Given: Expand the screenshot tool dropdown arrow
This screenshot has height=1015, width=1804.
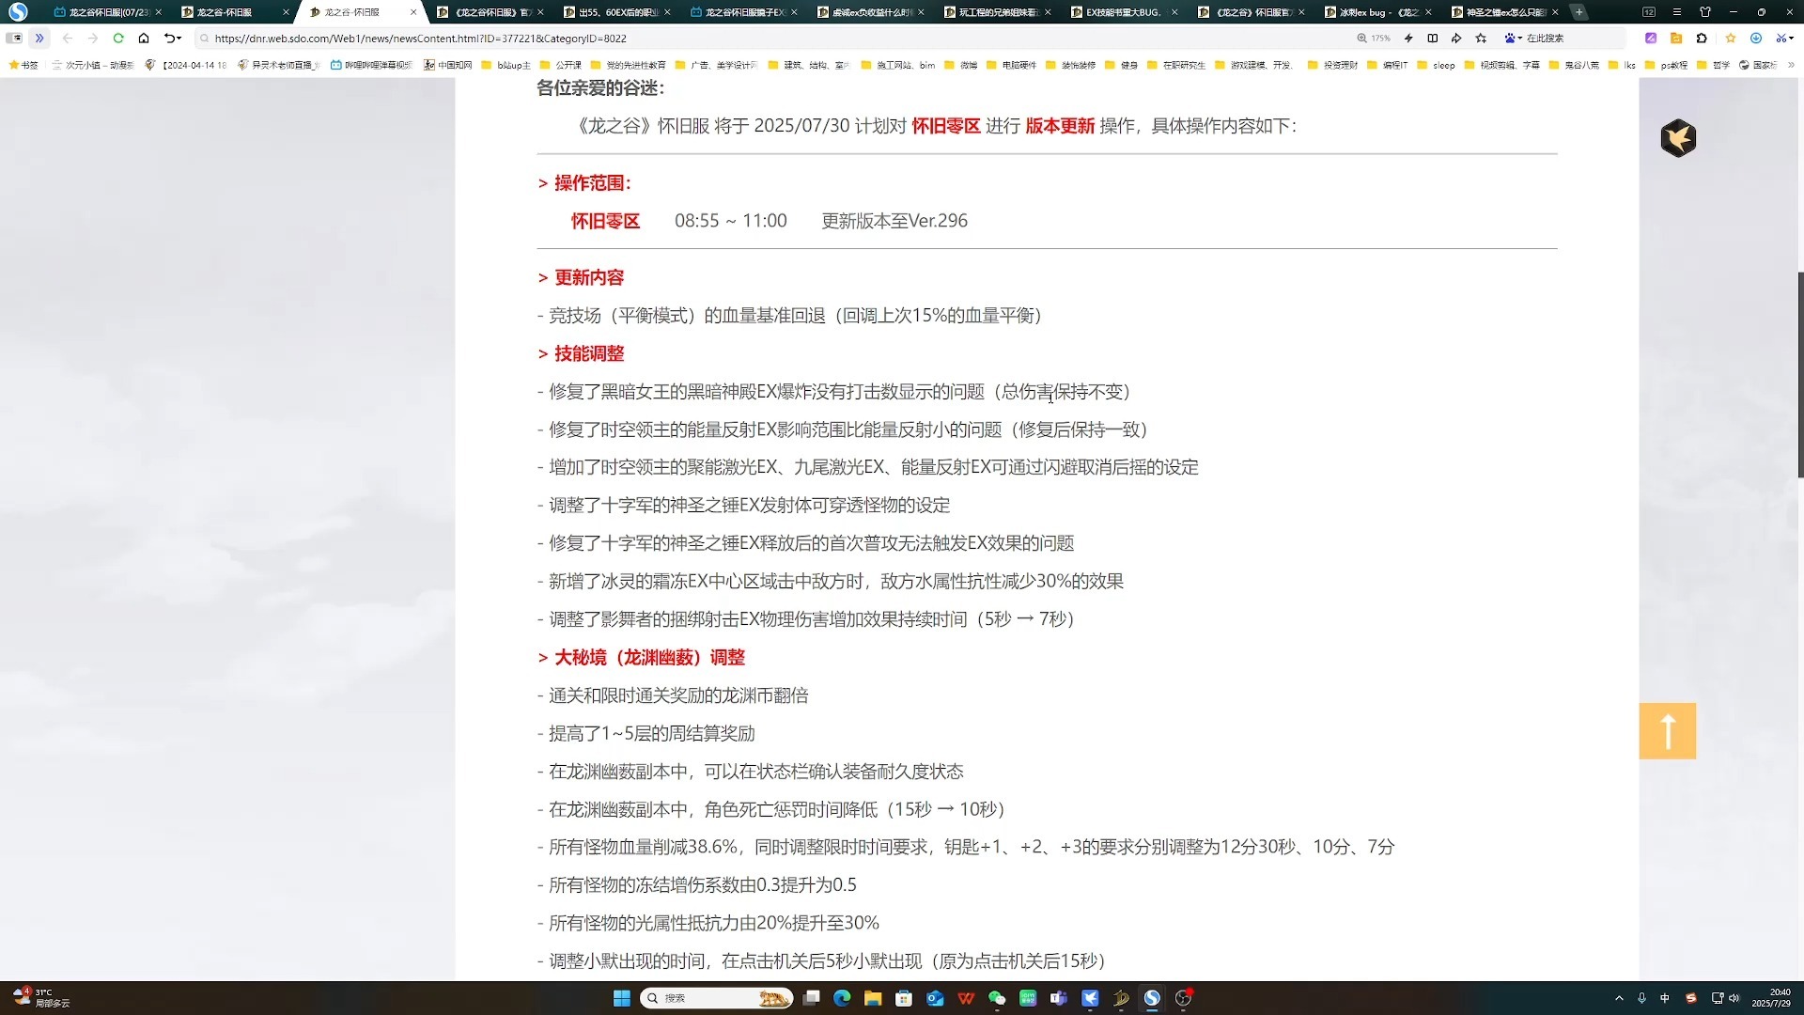Looking at the screenshot, I should coord(1793,39).
